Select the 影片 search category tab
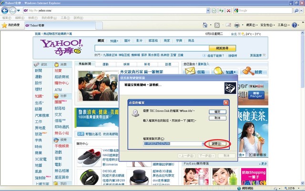Viewport: 305px width, 191px height. coord(139,40)
